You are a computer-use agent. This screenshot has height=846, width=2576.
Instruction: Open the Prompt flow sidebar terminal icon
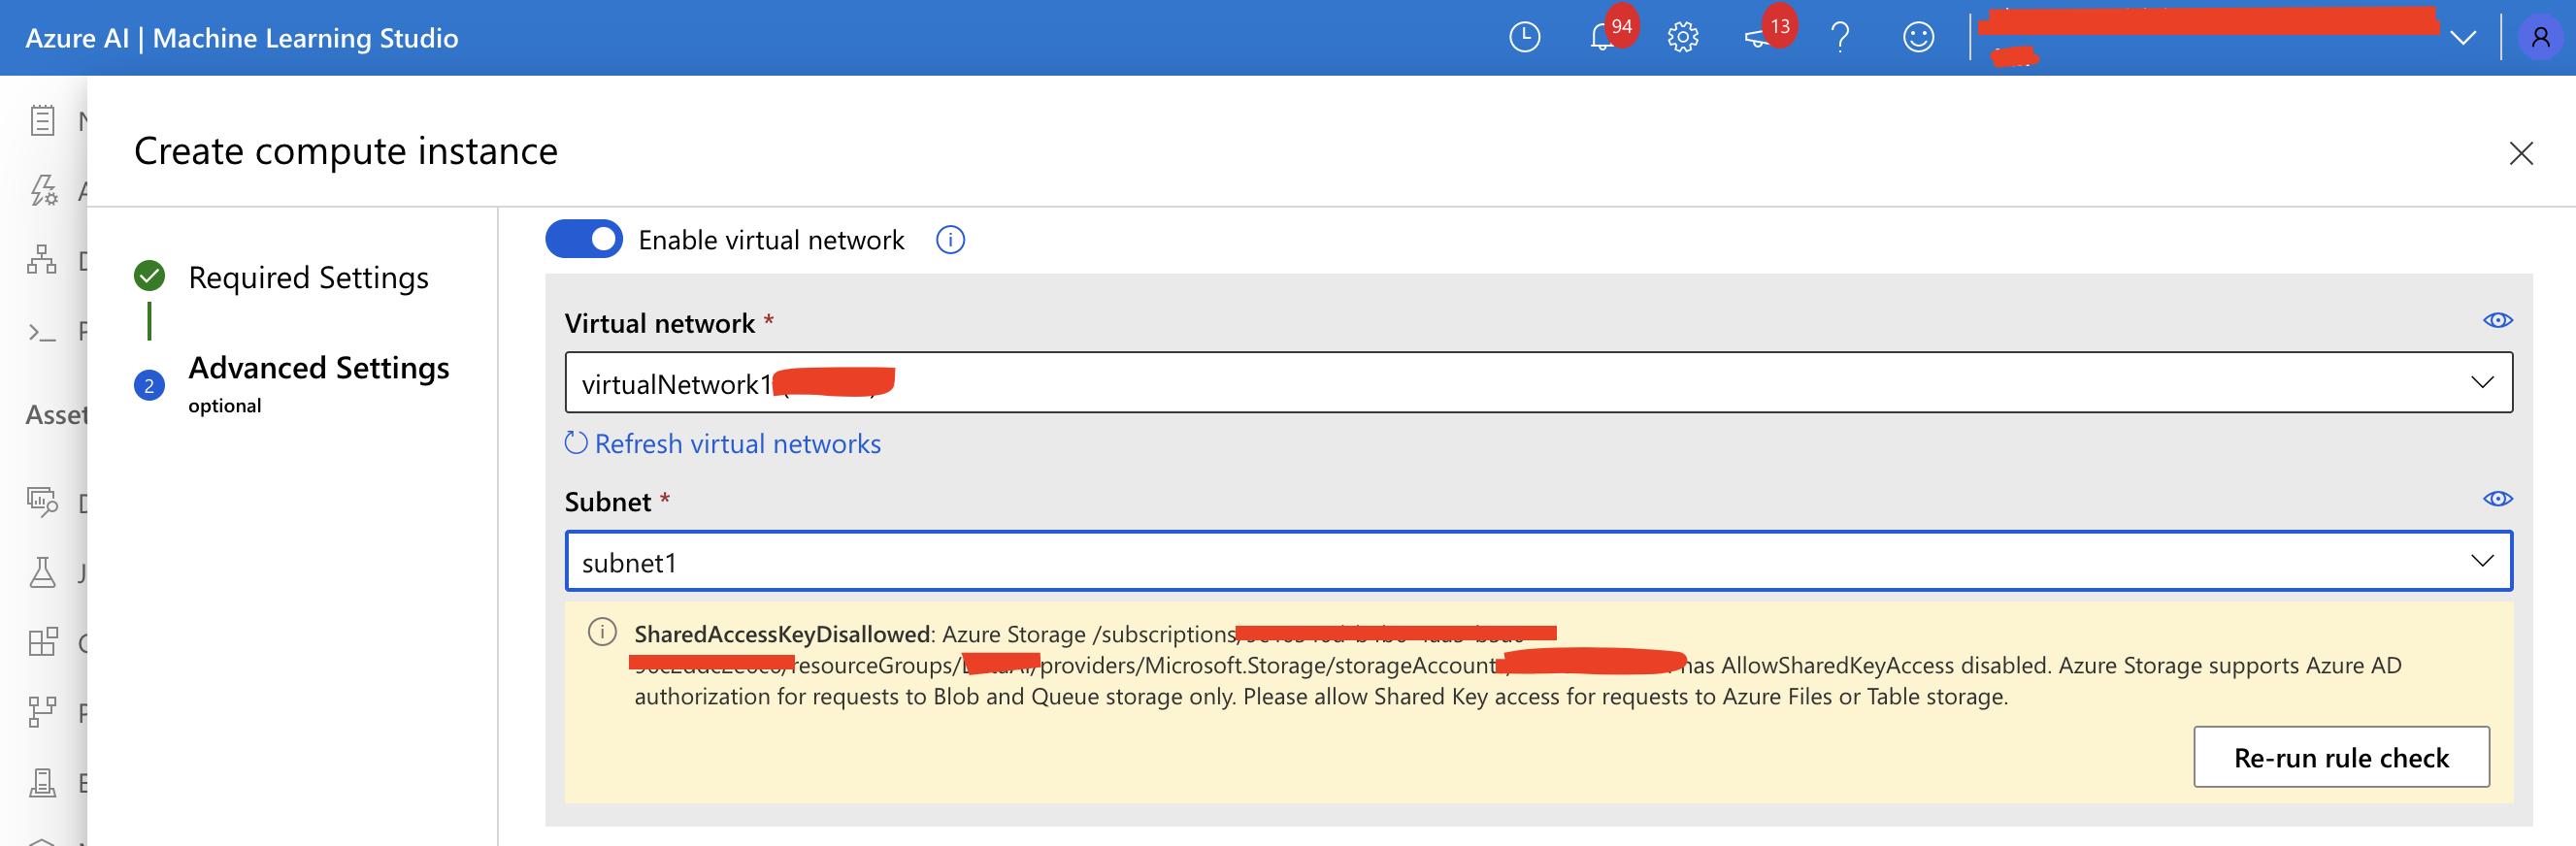[x=42, y=332]
